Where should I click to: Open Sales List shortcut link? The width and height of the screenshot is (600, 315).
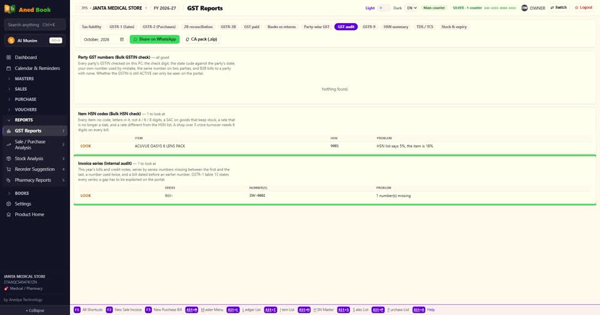(352, 309)
